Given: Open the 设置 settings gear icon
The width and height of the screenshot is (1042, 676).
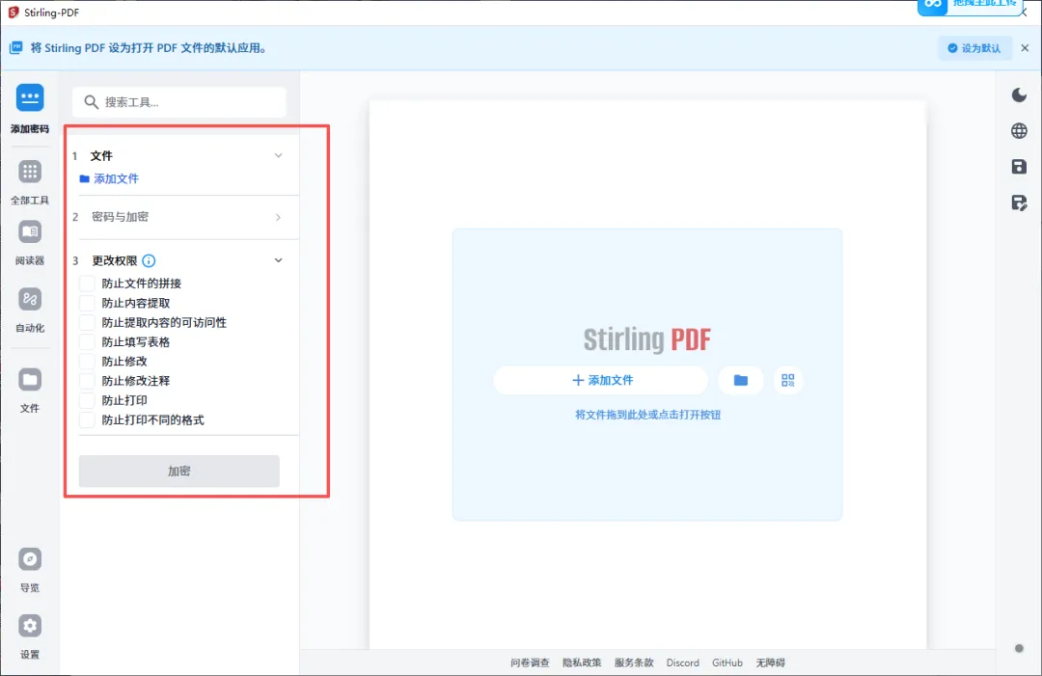Looking at the screenshot, I should tap(30, 626).
